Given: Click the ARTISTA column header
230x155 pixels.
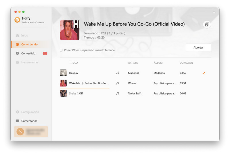Looking at the screenshot, I should pos(133,63).
